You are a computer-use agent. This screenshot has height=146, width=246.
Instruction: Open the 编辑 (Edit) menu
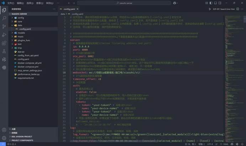click(20, 3)
